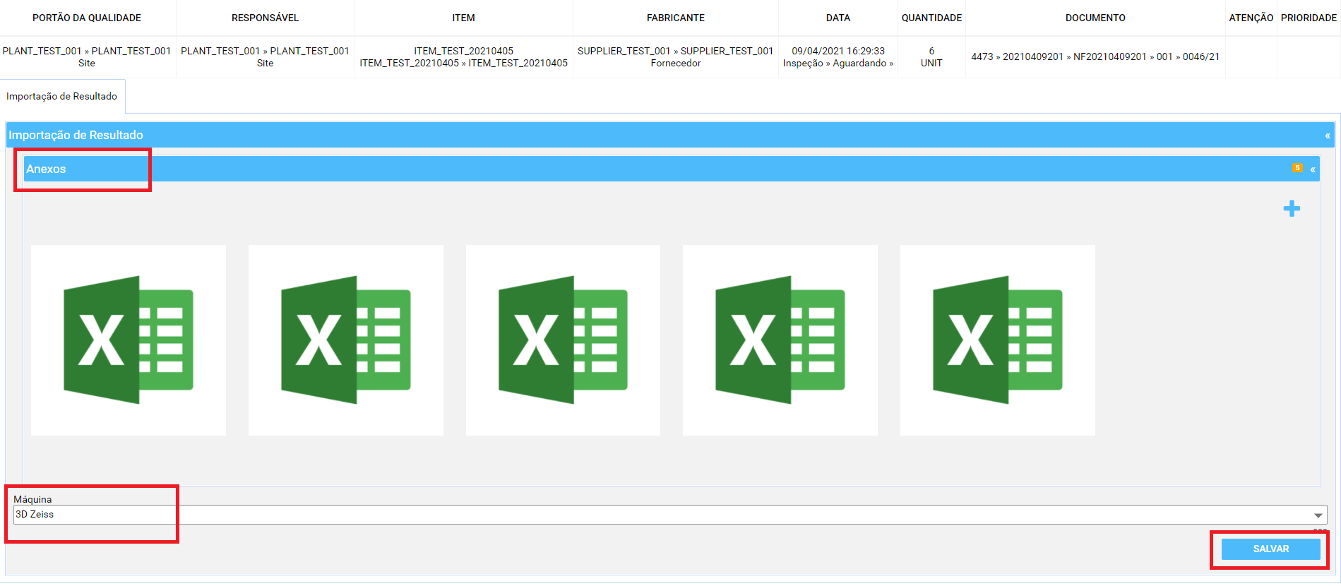Click the Anexos panel title

(46, 169)
